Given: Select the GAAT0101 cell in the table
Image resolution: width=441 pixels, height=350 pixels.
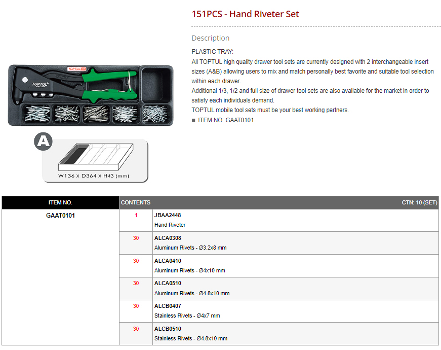Looking at the screenshot, I should pyautogui.click(x=60, y=216).
